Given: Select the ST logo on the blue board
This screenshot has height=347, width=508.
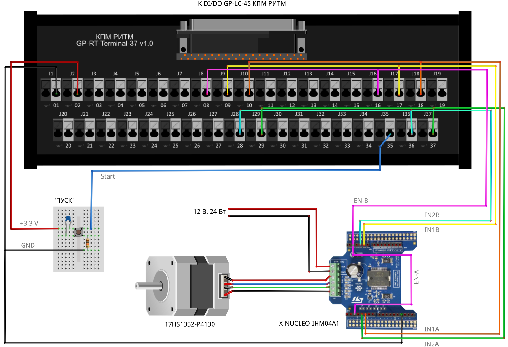Looking at the screenshot, I should pos(357,300).
